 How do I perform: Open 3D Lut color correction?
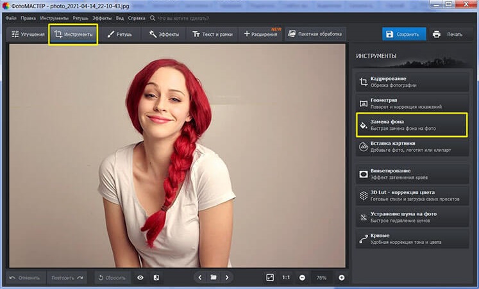pyautogui.click(x=411, y=195)
